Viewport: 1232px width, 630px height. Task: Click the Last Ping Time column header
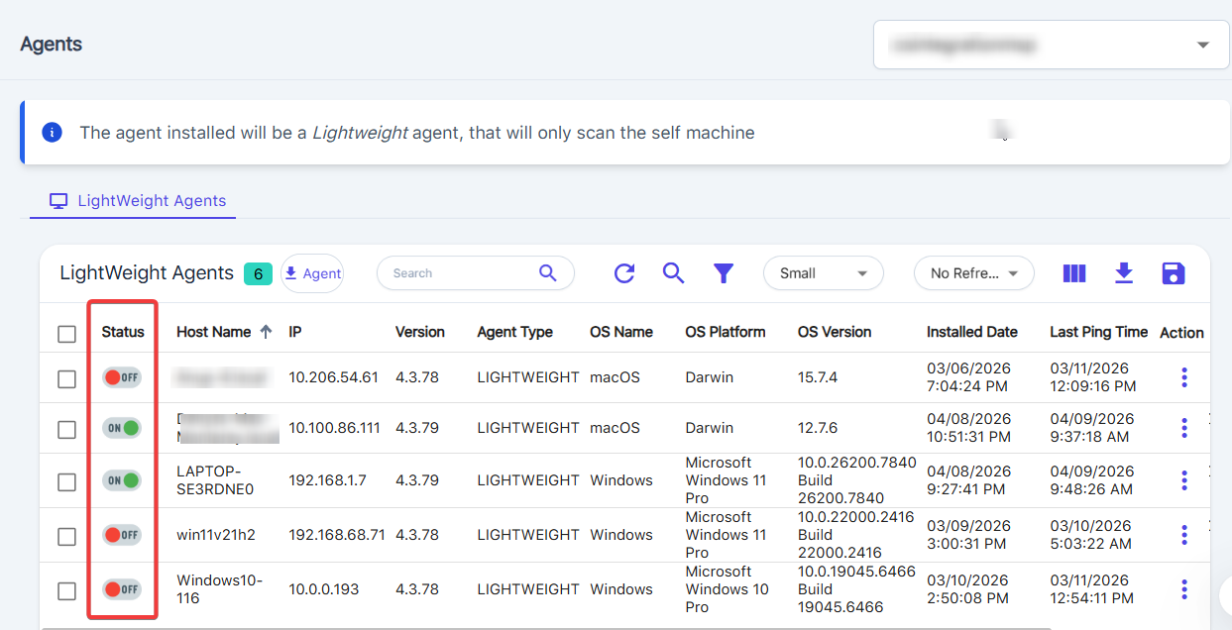click(1098, 332)
